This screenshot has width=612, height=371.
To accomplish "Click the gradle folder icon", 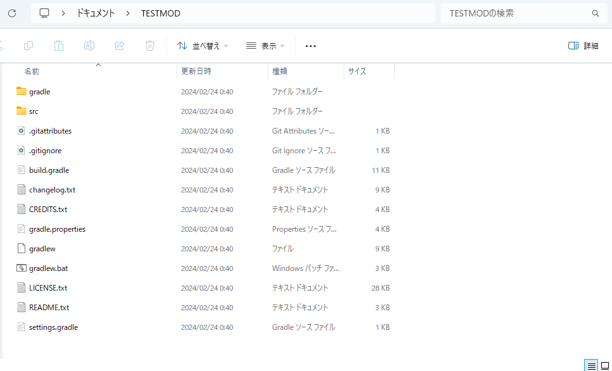I will click(x=22, y=91).
